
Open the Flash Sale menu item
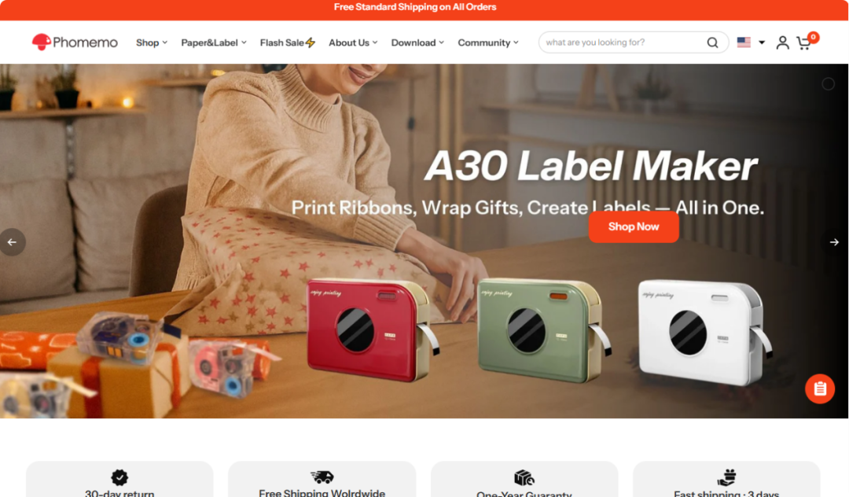[x=288, y=42]
